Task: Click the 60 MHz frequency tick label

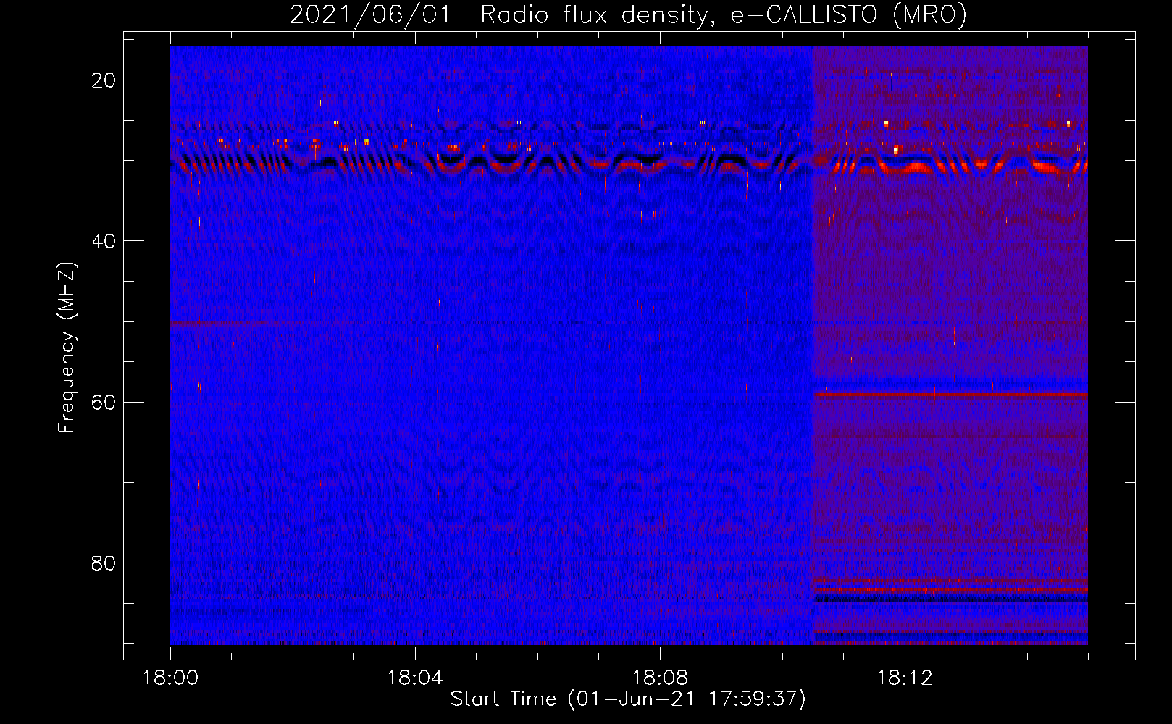Action: tap(104, 402)
